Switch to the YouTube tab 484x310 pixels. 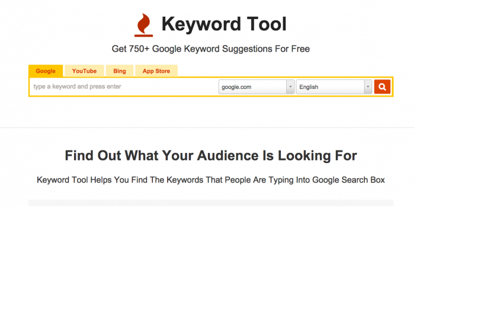84,71
